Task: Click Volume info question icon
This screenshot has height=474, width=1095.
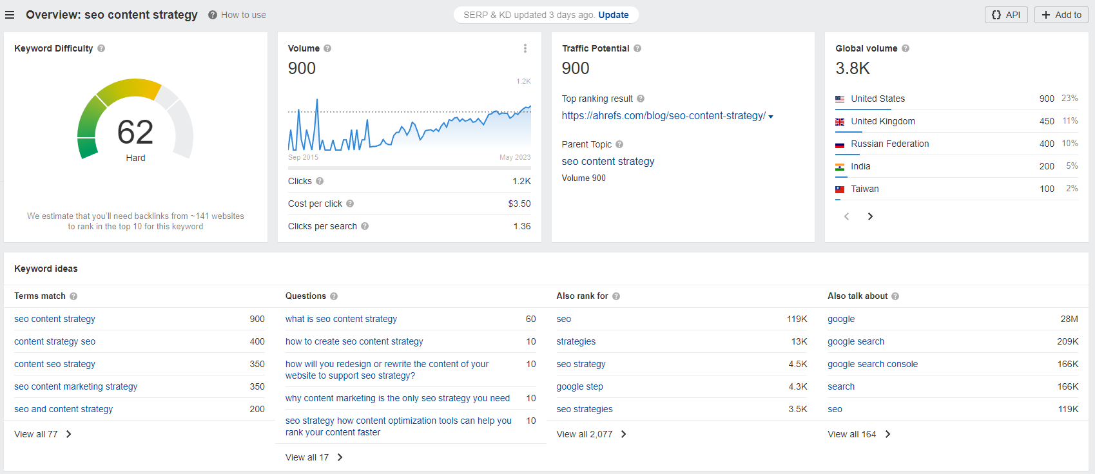Action: [x=327, y=48]
